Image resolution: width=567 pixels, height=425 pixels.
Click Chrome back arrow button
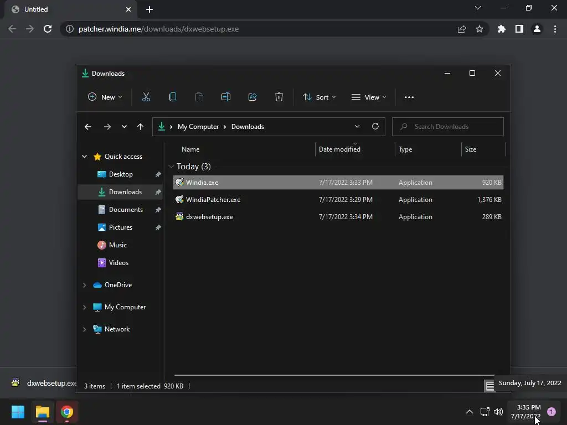12,29
